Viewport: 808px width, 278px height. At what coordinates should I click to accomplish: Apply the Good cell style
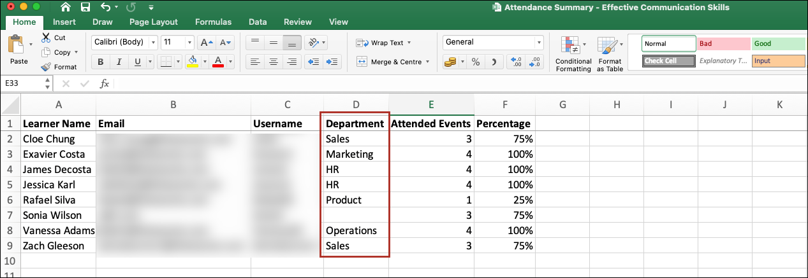tap(779, 44)
